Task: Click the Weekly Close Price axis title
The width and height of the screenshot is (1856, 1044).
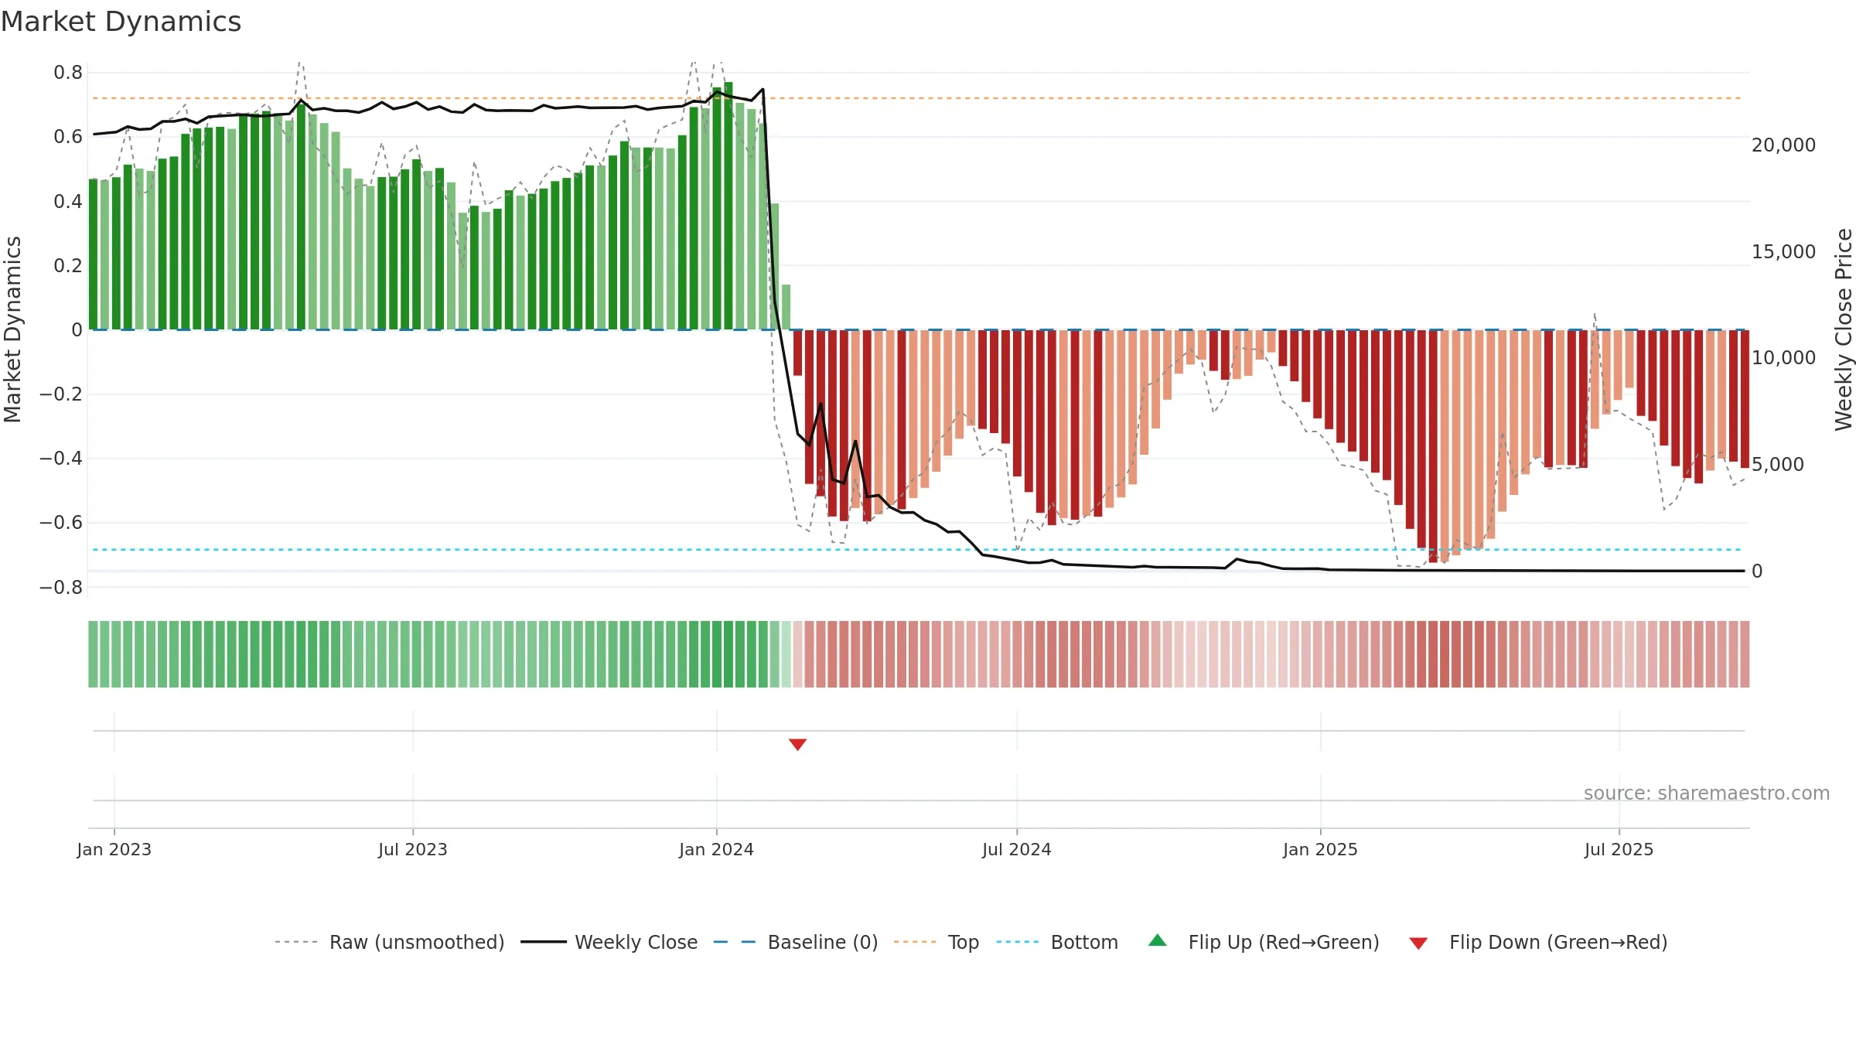Action: point(1844,329)
